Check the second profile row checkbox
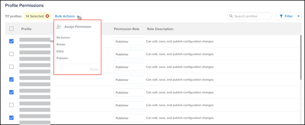 [11, 54]
